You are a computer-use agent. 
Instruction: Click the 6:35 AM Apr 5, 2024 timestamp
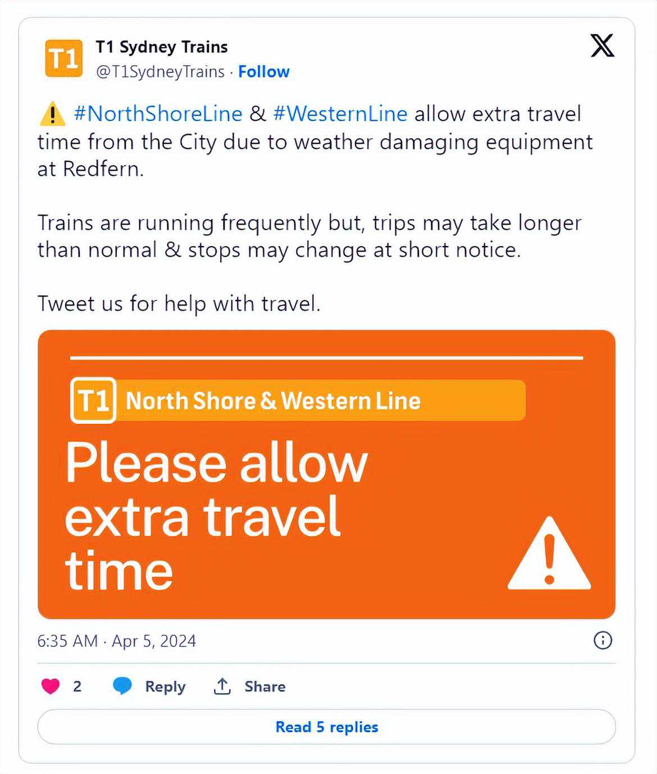click(x=117, y=641)
